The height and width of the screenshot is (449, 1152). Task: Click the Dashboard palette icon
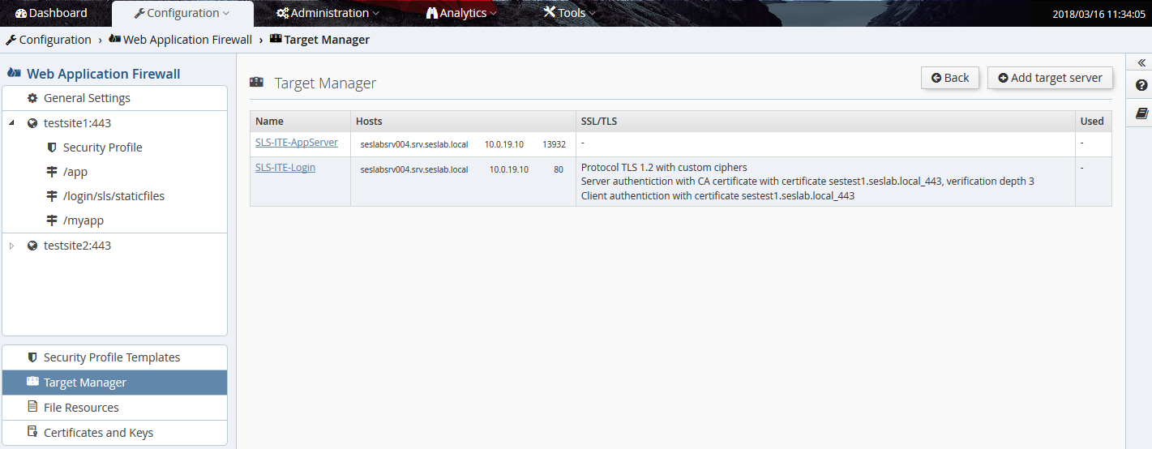21,13
